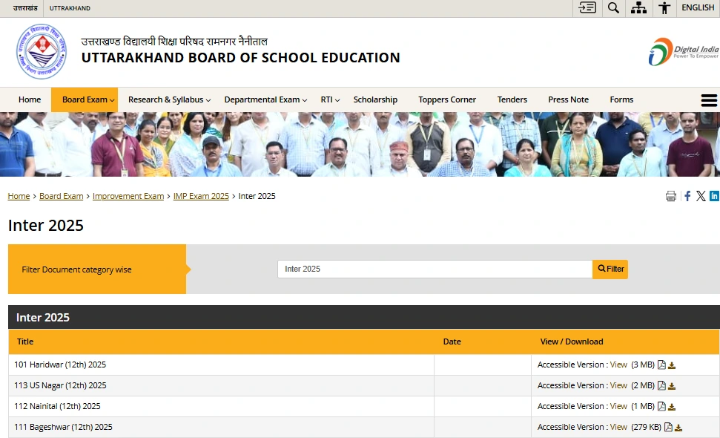
Task: Click the skip-to-content icon
Action: click(586, 7)
